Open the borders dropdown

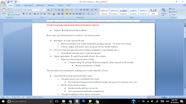(x=95, y=14)
